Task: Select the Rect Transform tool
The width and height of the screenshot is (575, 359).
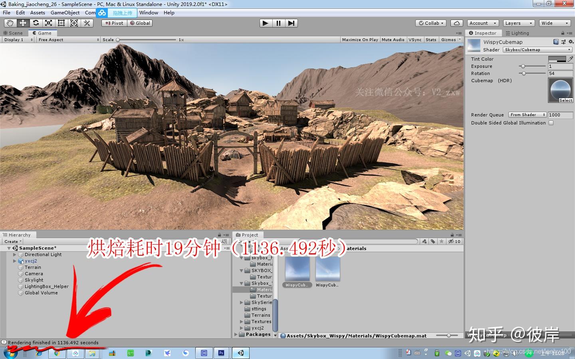Action: coord(61,23)
